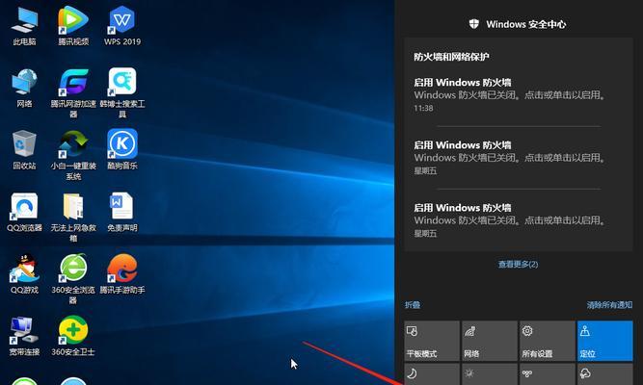This screenshot has height=385, width=643.
Task: Launch 腾讯视频 from the desktop
Action: tap(73, 25)
